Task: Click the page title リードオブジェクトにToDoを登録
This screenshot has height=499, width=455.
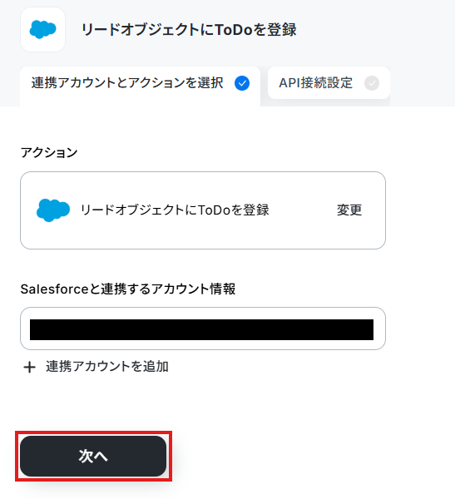Action: [x=189, y=30]
